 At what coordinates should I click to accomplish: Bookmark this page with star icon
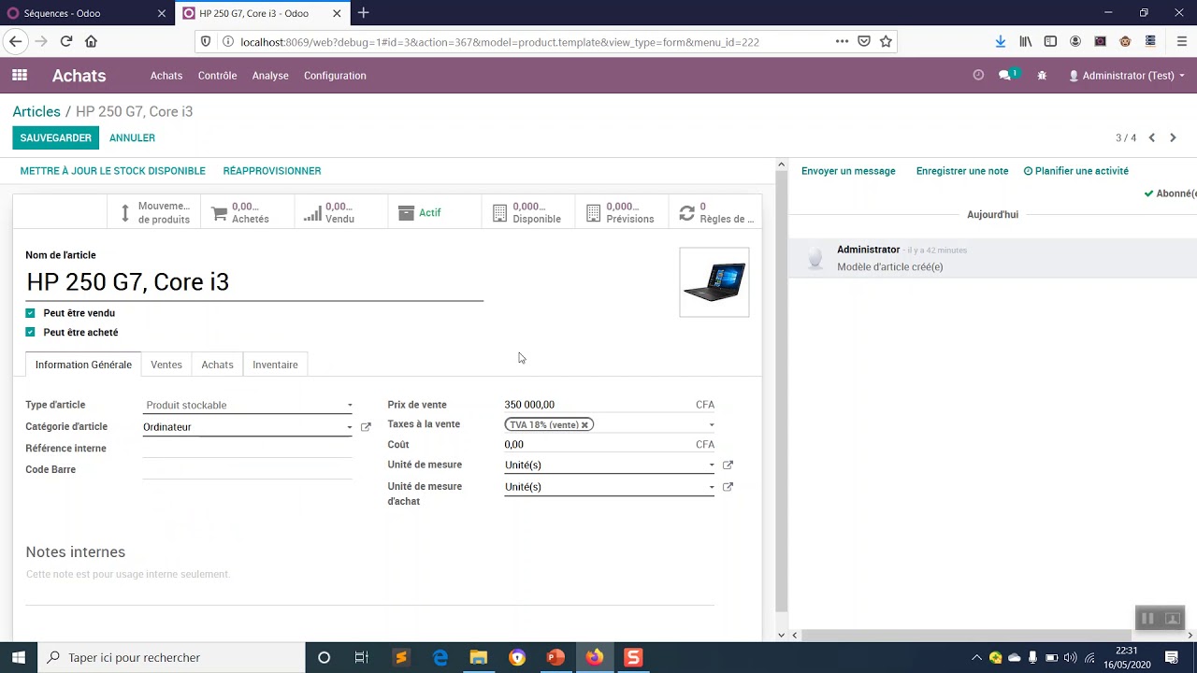click(886, 41)
